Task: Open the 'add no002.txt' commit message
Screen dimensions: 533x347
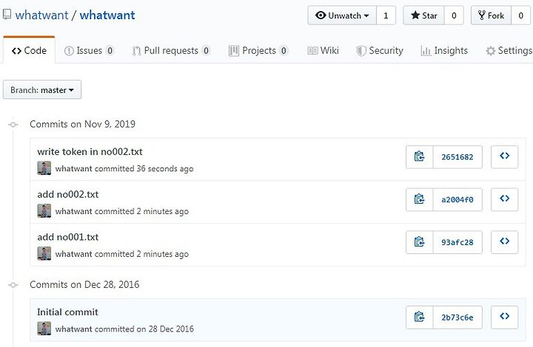Action: coord(68,194)
